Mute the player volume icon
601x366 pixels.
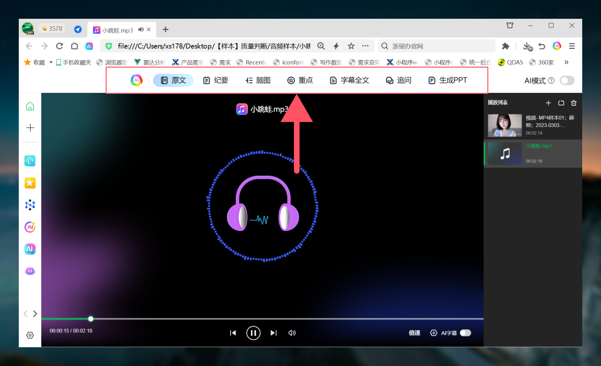(x=292, y=333)
